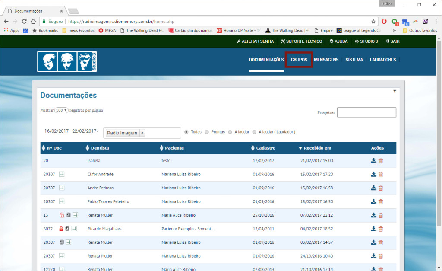This screenshot has width=442, height=271.
Task: Open a new browser tab
Action: pyautogui.click(x=73, y=11)
